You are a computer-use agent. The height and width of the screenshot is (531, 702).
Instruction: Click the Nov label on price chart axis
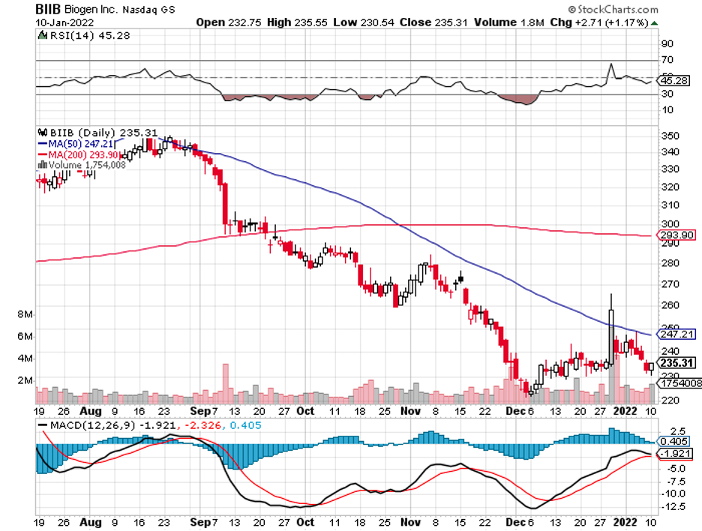coord(410,411)
